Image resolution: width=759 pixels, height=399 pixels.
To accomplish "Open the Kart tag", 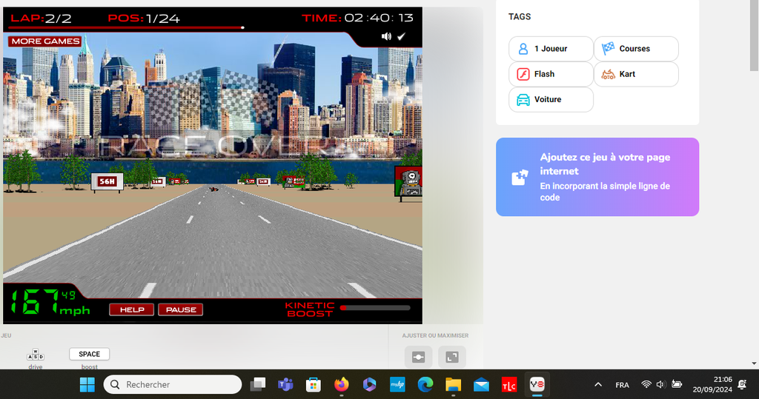I will 635,74.
